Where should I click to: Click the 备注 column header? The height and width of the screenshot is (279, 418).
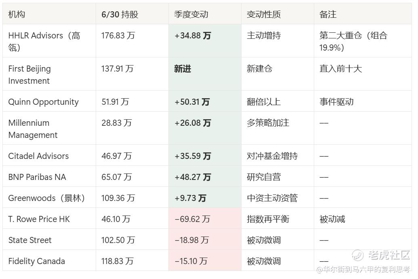click(x=328, y=14)
